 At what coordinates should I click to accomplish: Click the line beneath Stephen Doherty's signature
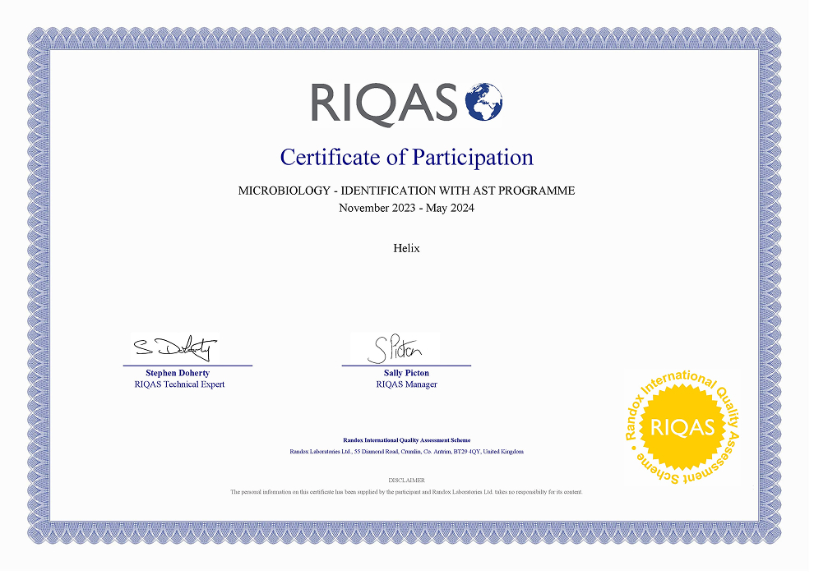coord(187,365)
